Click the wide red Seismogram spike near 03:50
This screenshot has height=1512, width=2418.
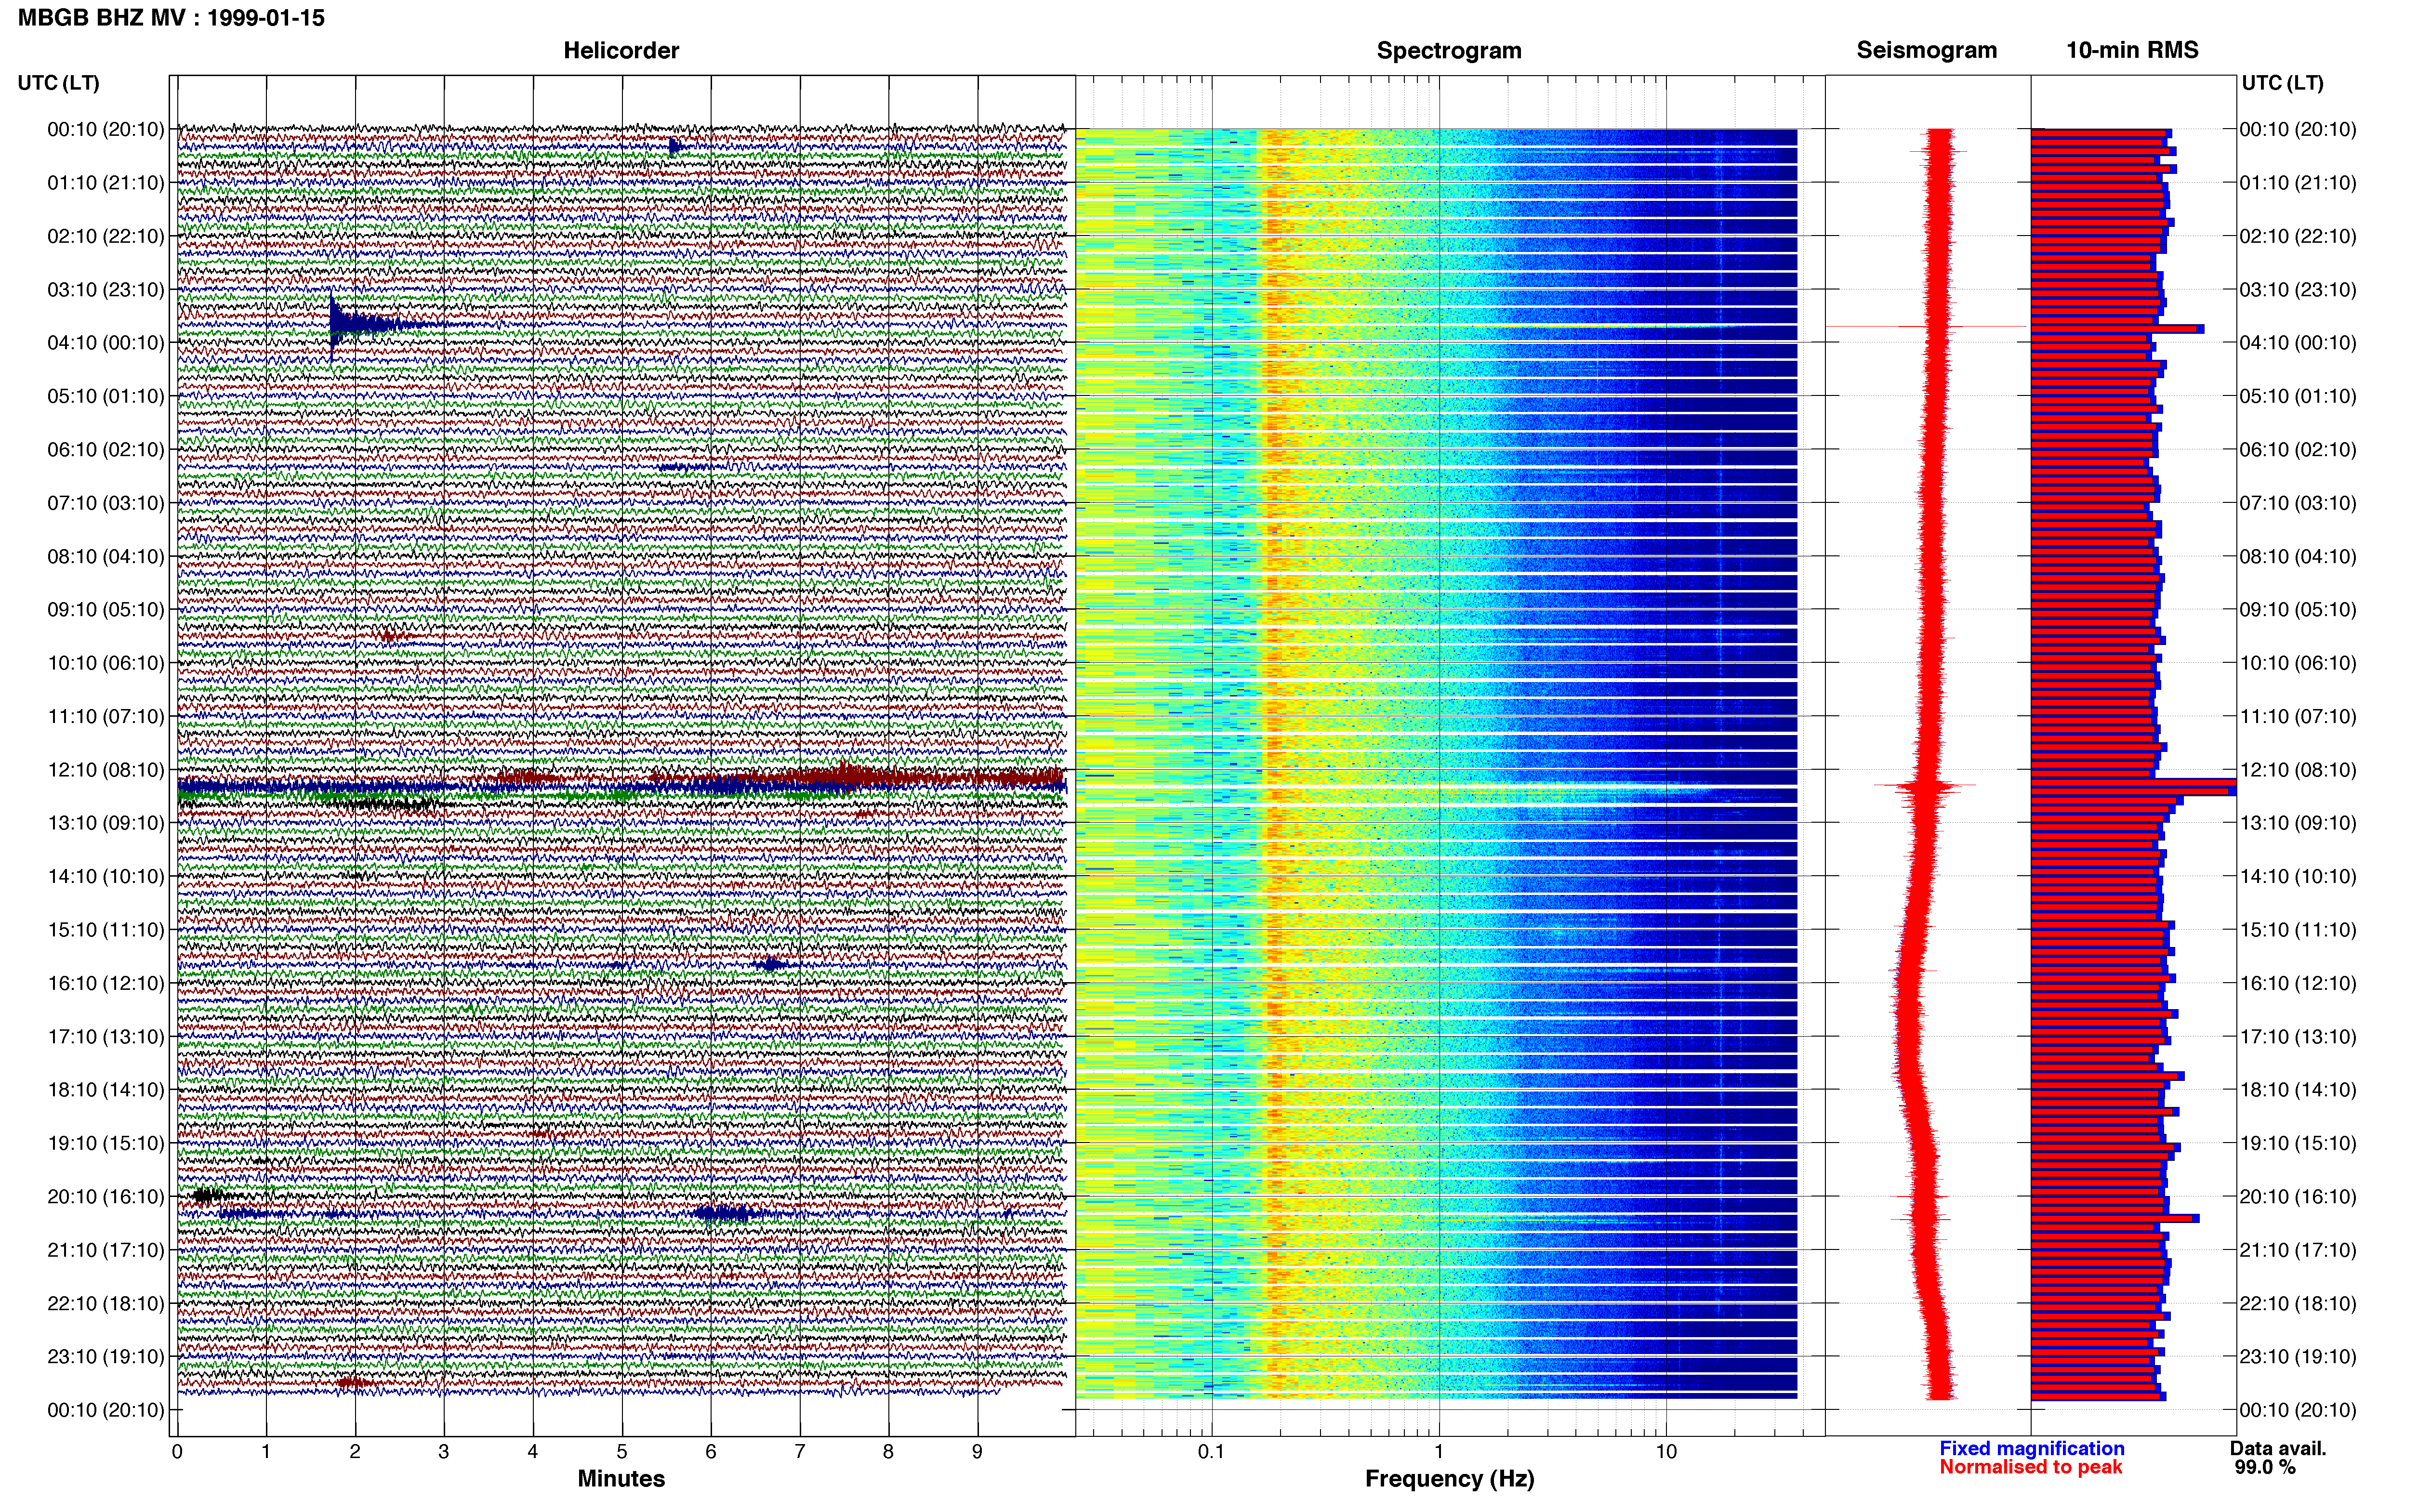click(1926, 326)
